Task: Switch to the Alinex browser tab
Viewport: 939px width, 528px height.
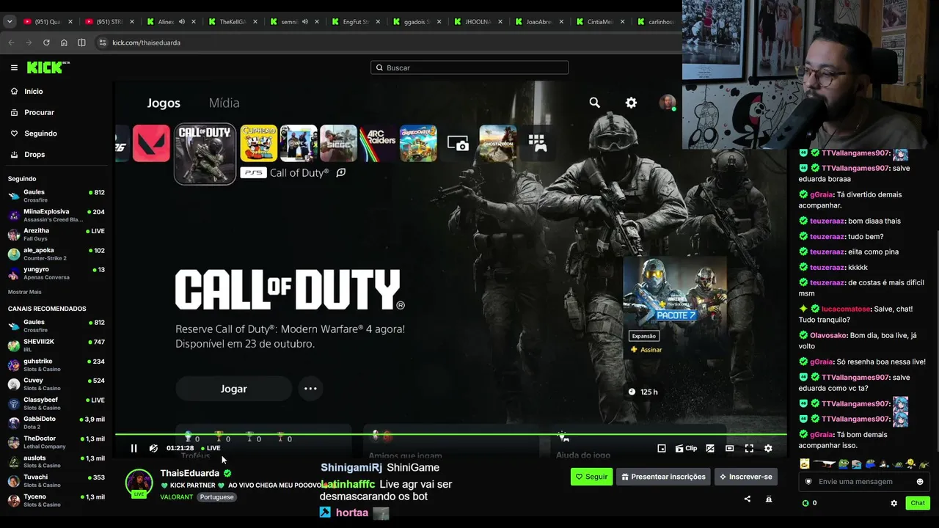Action: tap(170, 22)
